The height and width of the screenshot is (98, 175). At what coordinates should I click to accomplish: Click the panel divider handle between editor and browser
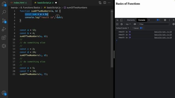click(114, 54)
